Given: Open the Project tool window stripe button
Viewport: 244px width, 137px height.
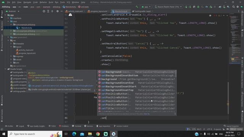Looking at the screenshot, I should (2, 14).
